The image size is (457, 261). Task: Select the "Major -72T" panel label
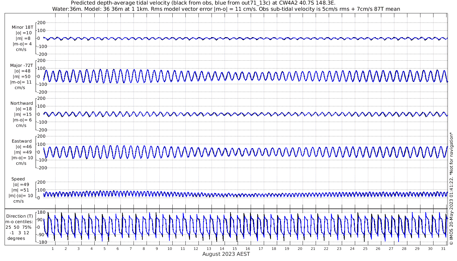pos(22,65)
